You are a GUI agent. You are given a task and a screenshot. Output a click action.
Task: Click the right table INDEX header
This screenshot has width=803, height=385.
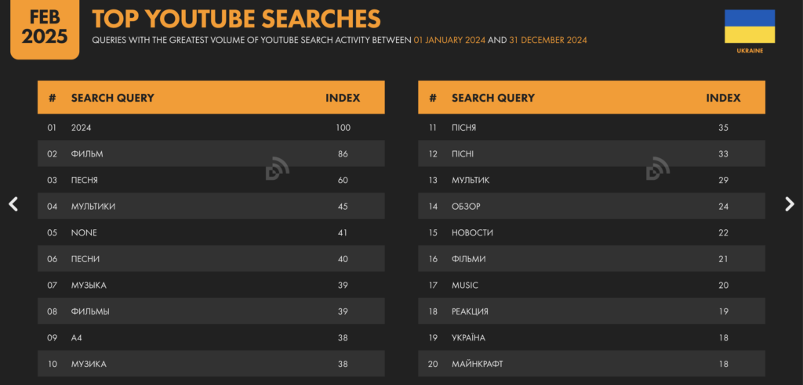coord(723,98)
